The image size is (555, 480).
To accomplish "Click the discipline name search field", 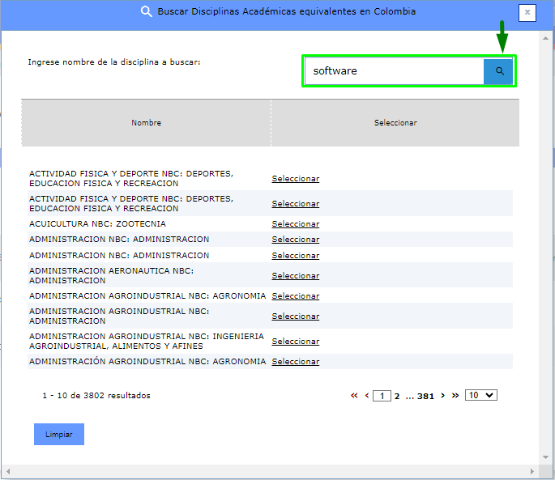I will [395, 71].
